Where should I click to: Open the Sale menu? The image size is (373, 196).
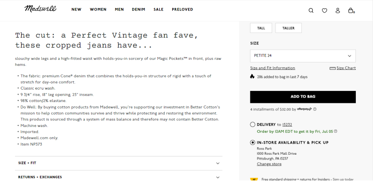[x=159, y=10]
